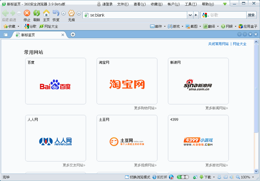Expand the 翻译 translate dropdown arrow
Image resolution: width=260 pixels, height=181 pixels.
click(218, 26)
